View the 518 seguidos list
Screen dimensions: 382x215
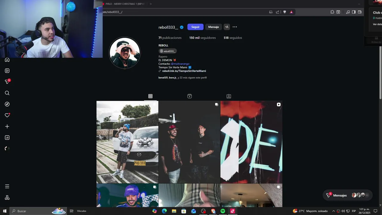233,38
